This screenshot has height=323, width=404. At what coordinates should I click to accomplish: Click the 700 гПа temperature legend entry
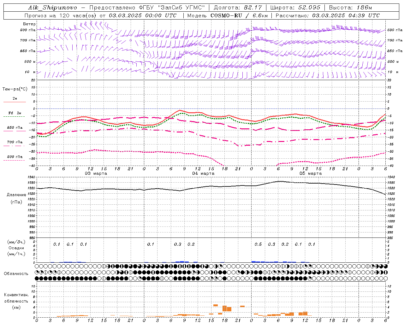coord(15,142)
